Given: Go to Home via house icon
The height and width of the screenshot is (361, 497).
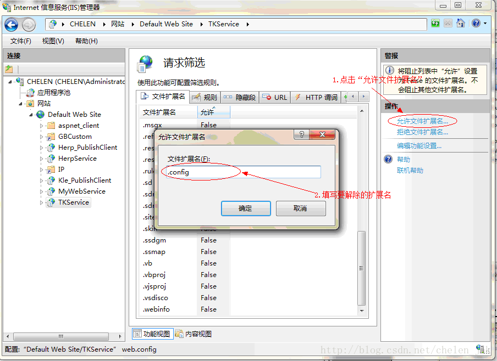Looking at the screenshot, I should coord(461,24).
